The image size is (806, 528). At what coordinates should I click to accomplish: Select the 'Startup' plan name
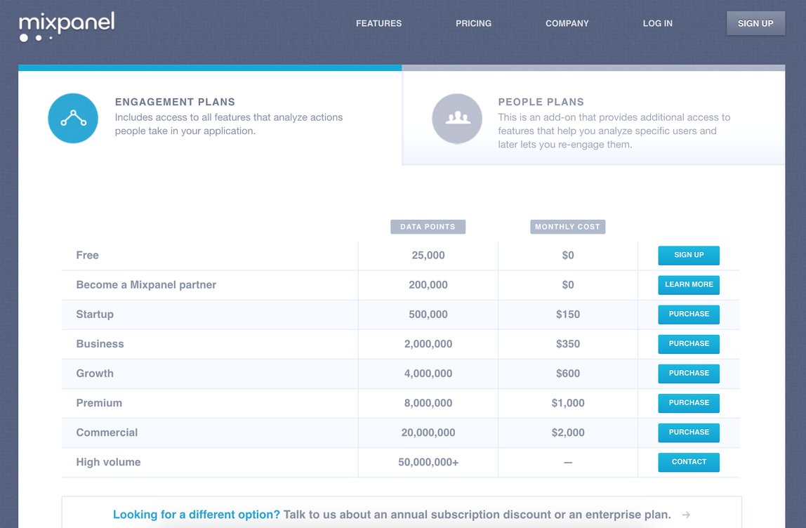[95, 315]
